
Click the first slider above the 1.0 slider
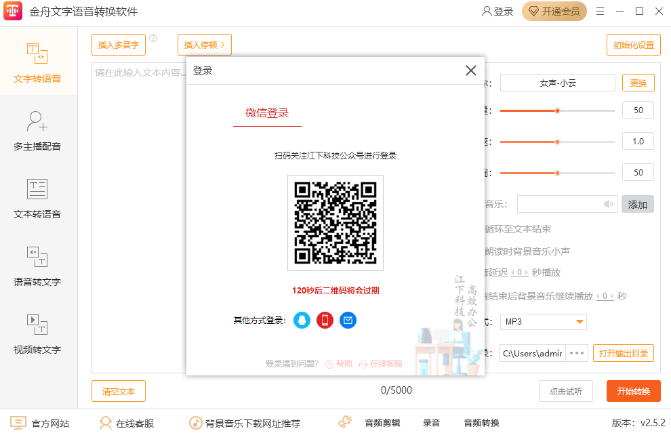click(558, 111)
